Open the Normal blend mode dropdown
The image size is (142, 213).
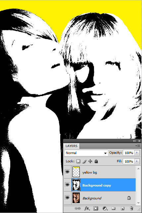pos(86,153)
